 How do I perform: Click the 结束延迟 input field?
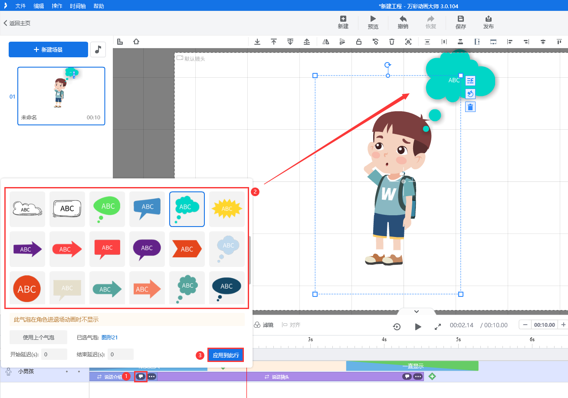(x=121, y=354)
